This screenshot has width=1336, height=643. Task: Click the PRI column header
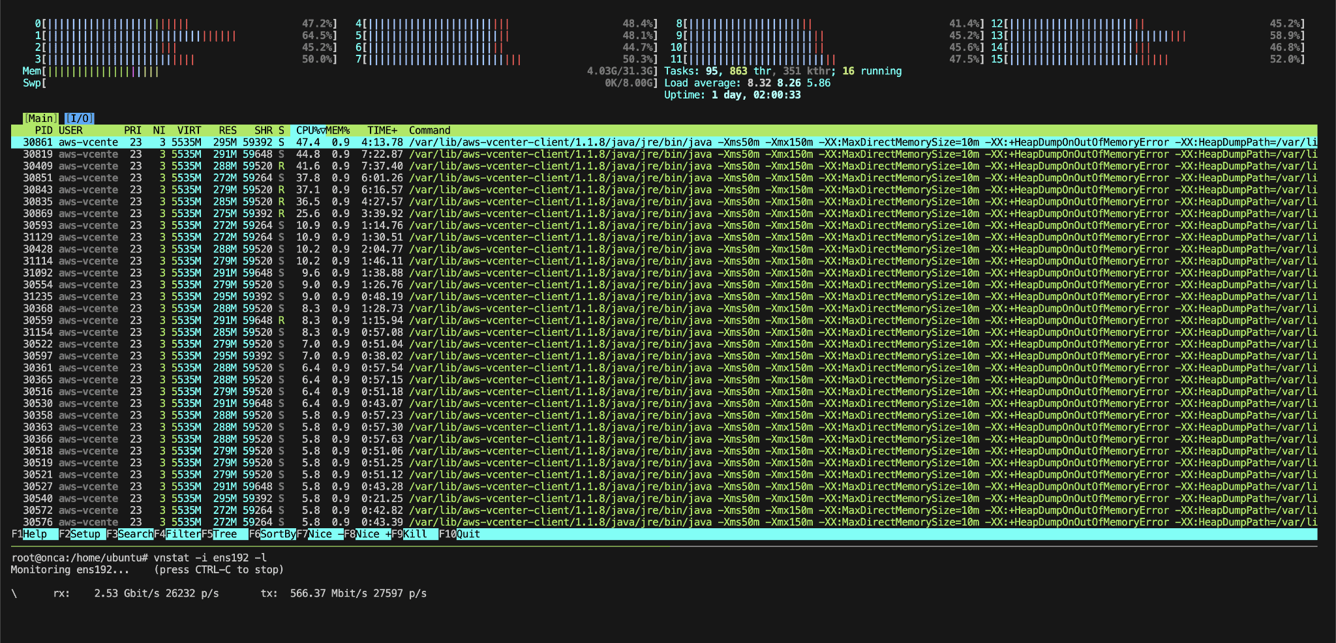pyautogui.click(x=133, y=130)
